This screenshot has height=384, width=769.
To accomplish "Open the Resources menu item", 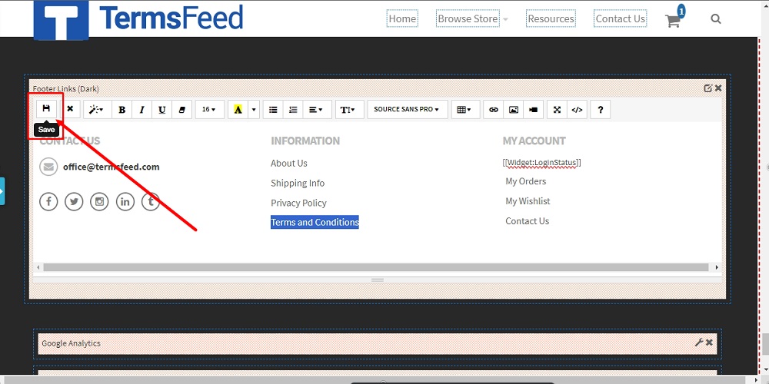I will 551,18.
